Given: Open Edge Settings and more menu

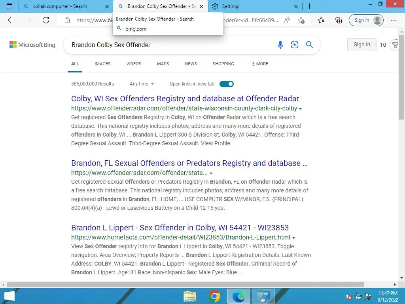Looking at the screenshot, I should pyautogui.click(x=394, y=20).
